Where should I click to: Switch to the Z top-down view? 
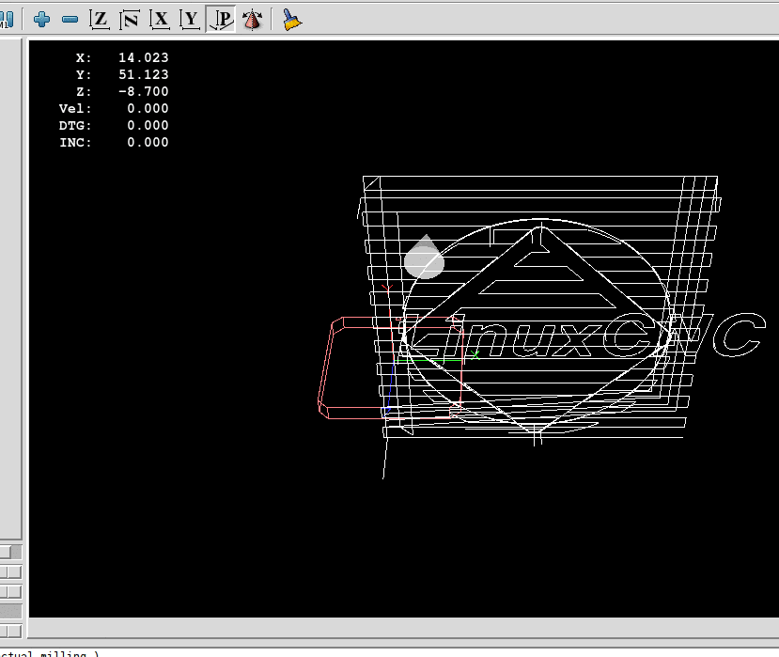pyautogui.click(x=100, y=20)
